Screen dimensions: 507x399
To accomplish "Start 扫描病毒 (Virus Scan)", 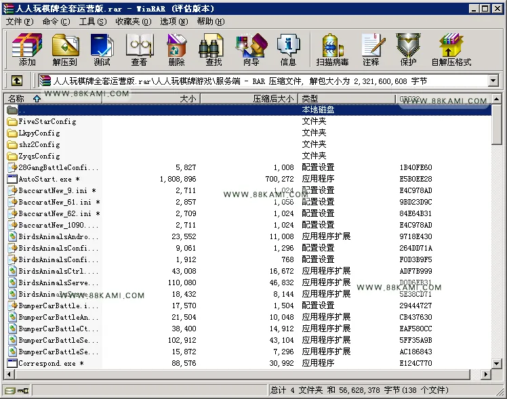I will pyautogui.click(x=332, y=49).
